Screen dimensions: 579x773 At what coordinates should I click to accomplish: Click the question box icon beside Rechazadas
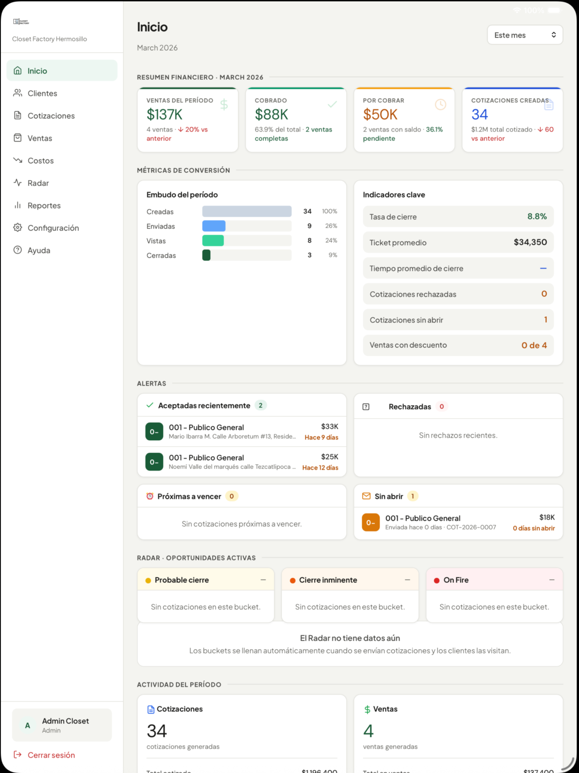(x=366, y=406)
